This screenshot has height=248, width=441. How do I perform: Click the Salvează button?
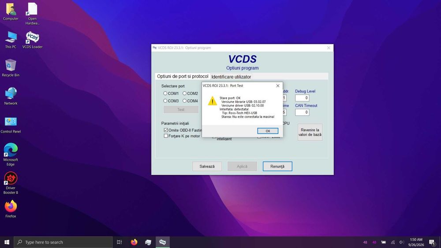click(x=207, y=166)
